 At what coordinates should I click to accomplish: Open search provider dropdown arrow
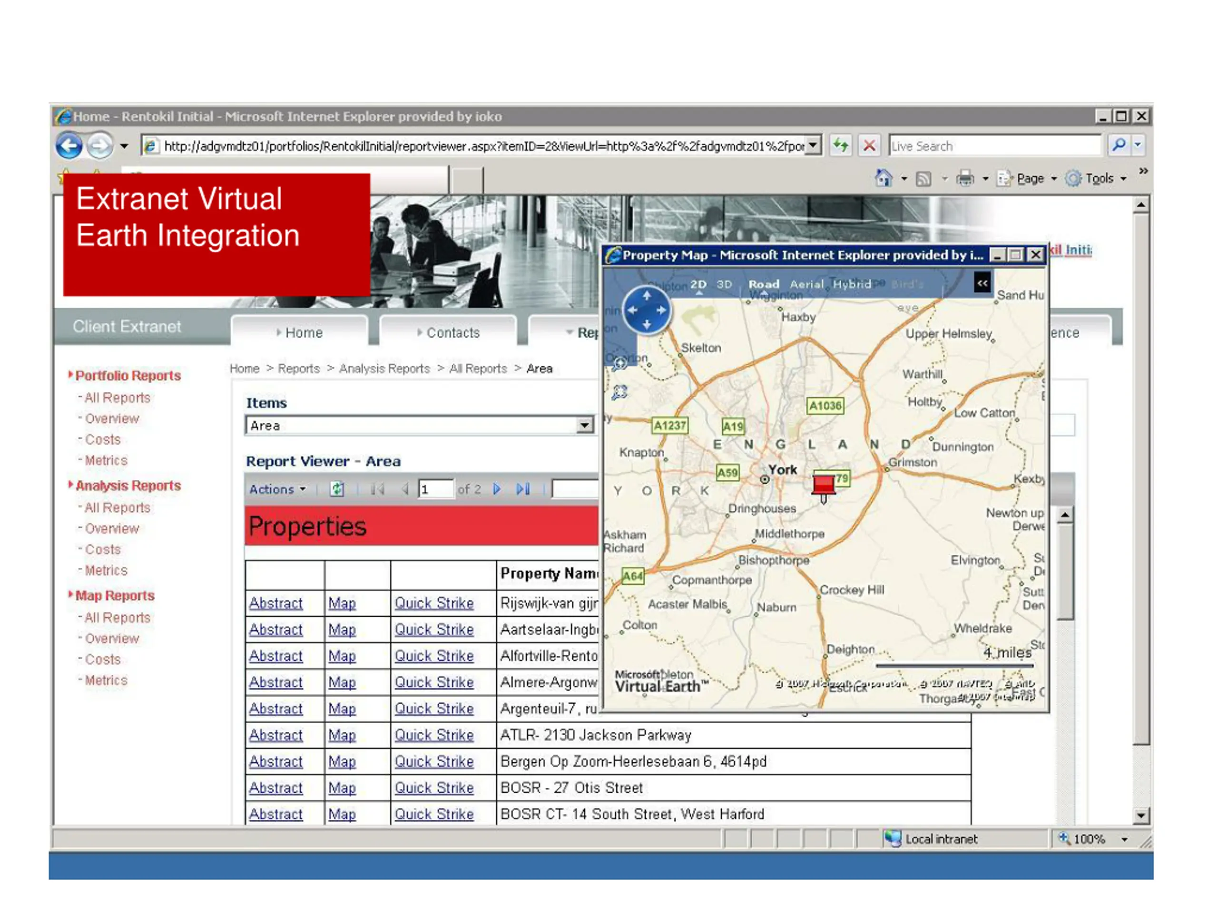tap(1138, 146)
